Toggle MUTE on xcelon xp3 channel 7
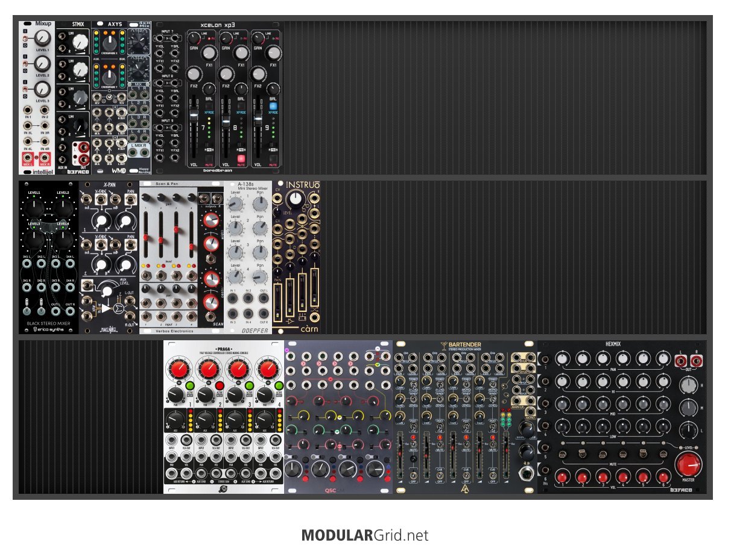 pos(209,159)
